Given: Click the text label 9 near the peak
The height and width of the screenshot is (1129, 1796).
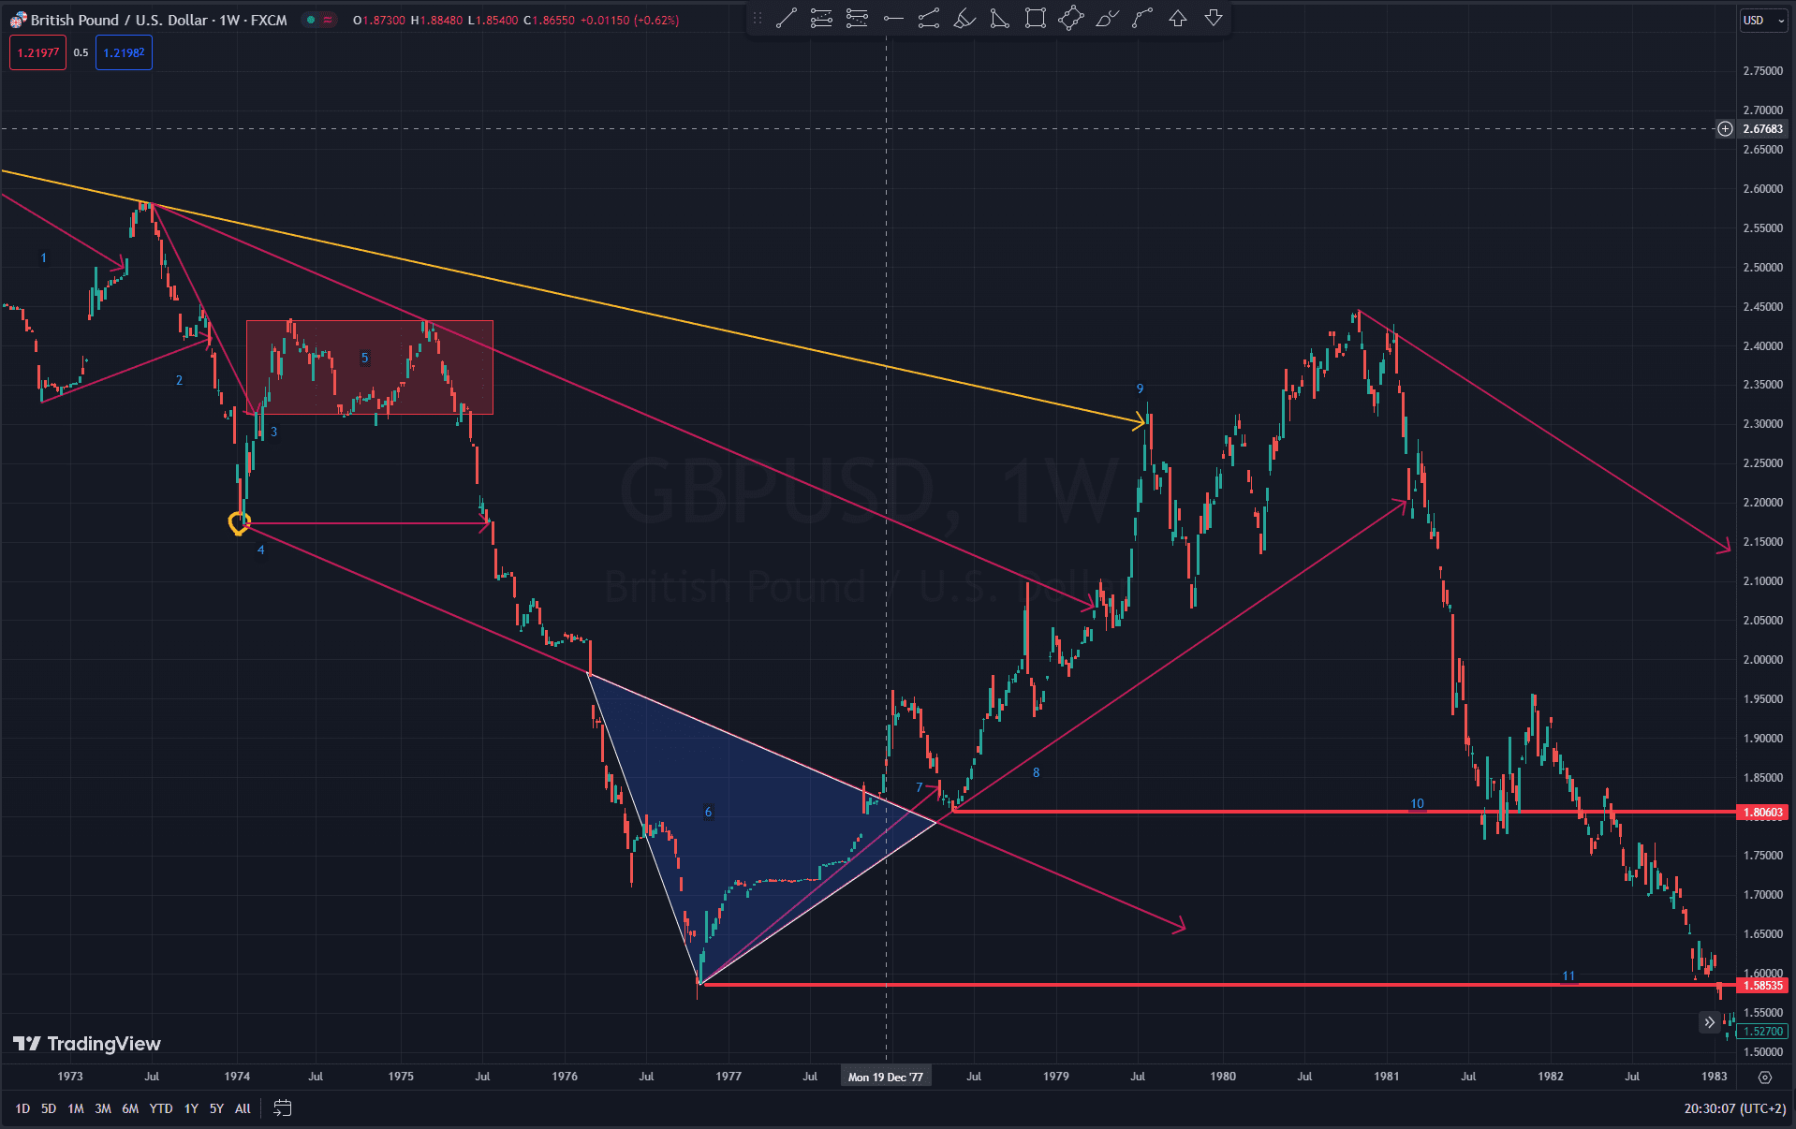Looking at the screenshot, I should pyautogui.click(x=1140, y=389).
